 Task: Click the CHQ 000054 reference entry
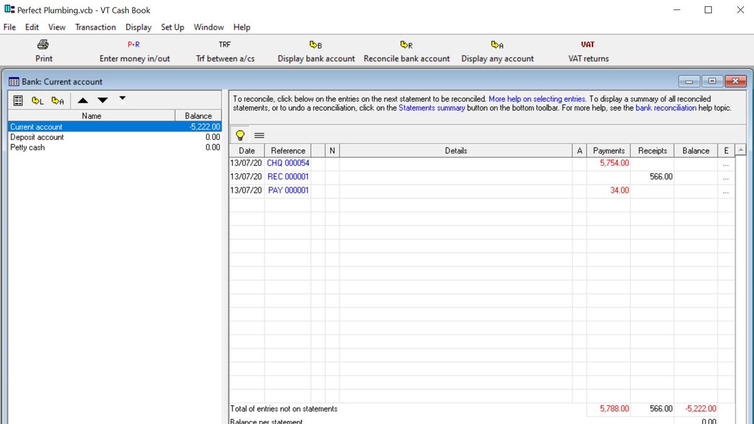click(x=288, y=163)
